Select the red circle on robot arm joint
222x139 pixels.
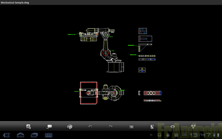coord(105,53)
